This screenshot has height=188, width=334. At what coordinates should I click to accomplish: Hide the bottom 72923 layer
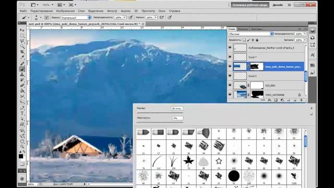point(230,95)
